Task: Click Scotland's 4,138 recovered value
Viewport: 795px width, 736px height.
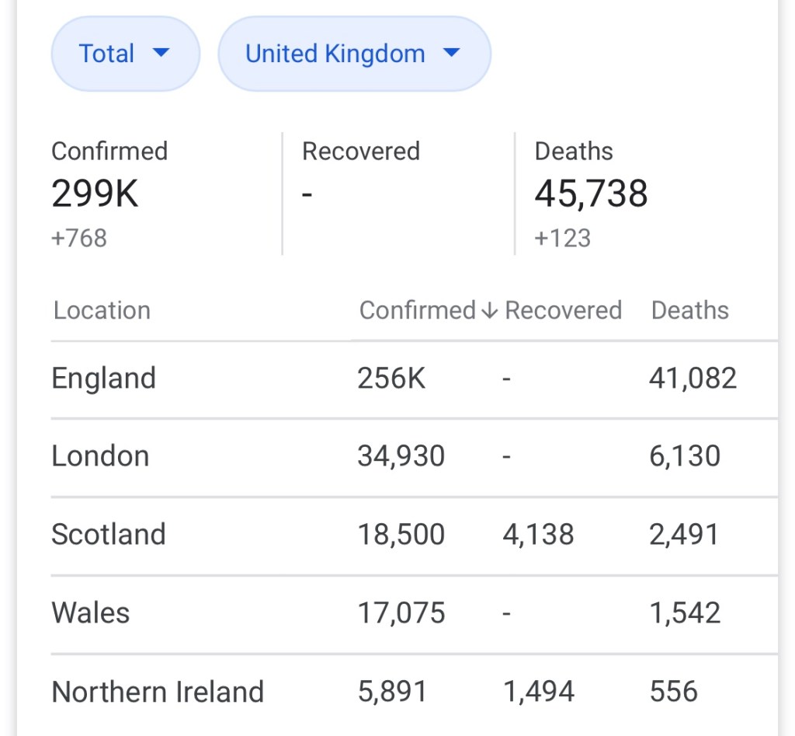Action: pyautogui.click(x=538, y=535)
